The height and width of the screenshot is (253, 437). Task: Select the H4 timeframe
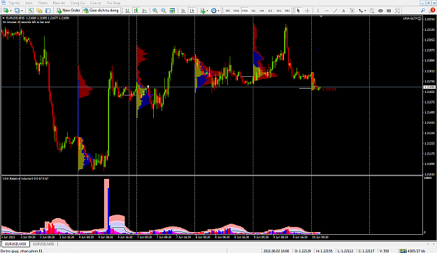pyautogui.click(x=262, y=10)
